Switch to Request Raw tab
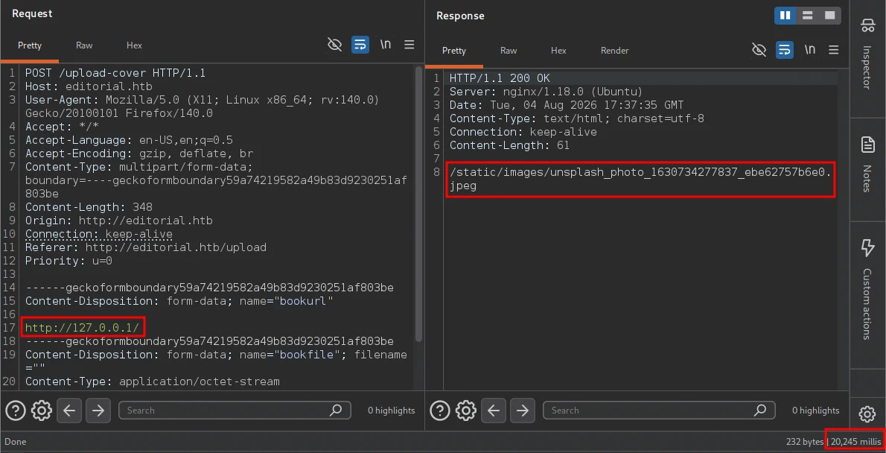The width and height of the screenshot is (886, 453). (x=84, y=45)
